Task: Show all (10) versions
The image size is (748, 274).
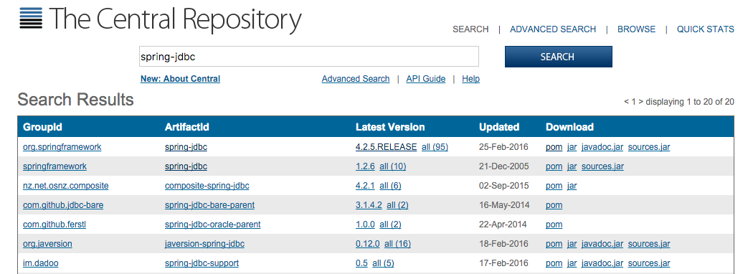Action: tap(392, 166)
